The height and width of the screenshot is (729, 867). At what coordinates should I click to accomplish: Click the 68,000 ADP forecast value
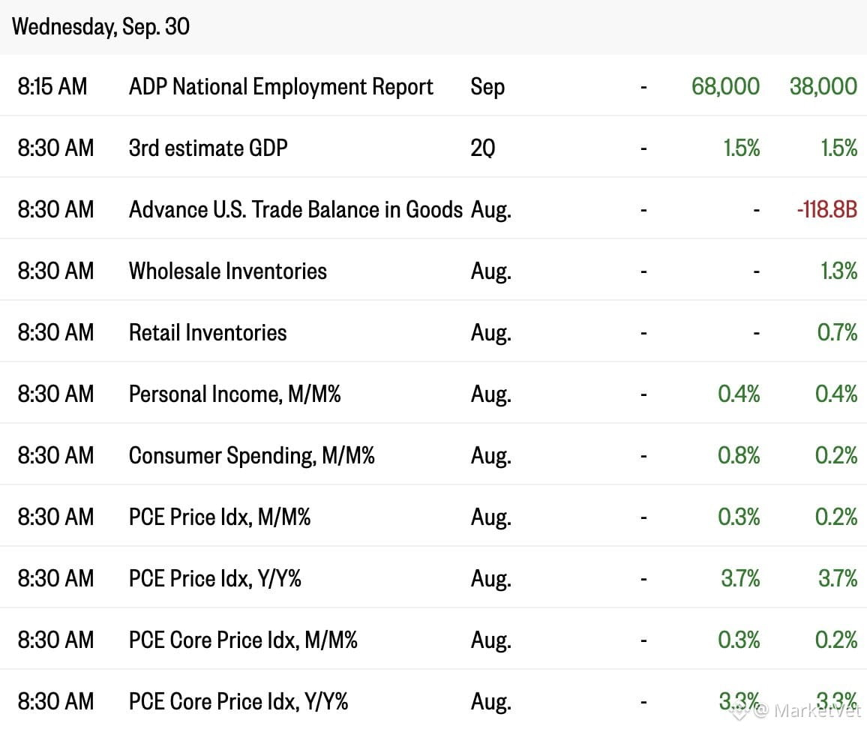(725, 86)
